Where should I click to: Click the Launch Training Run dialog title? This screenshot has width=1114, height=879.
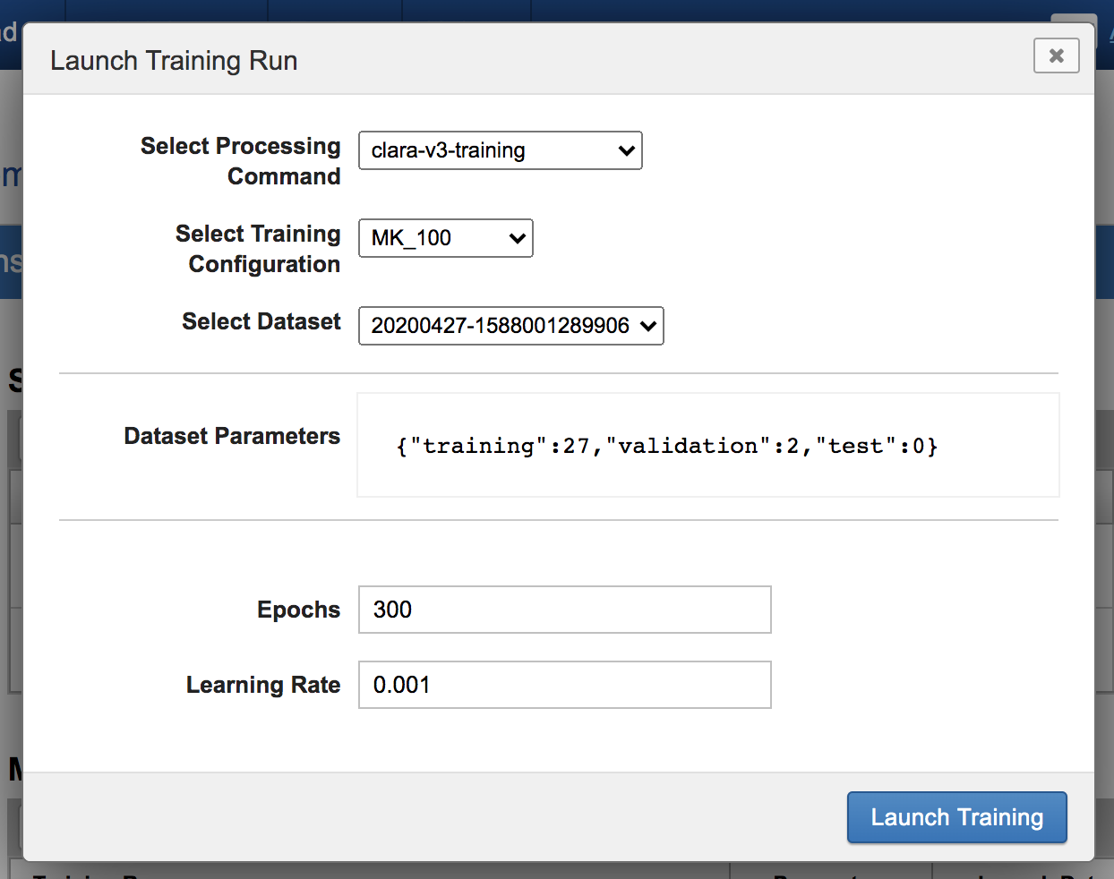pos(174,61)
